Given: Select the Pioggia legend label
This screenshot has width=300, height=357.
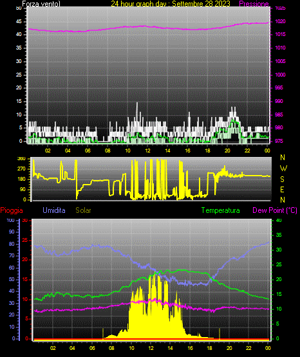Looking at the screenshot, I should [12, 210].
